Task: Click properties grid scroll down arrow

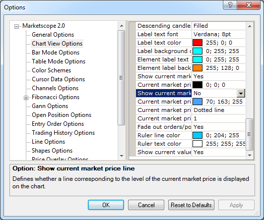Action: [x=250, y=156]
